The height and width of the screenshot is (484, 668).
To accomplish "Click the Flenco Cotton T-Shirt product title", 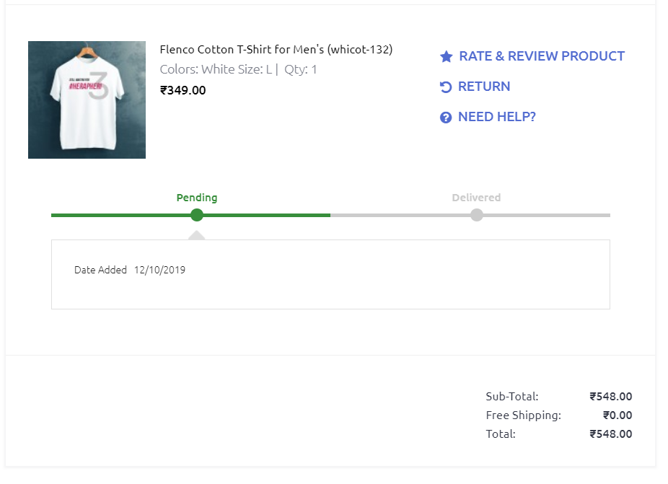I will point(276,50).
